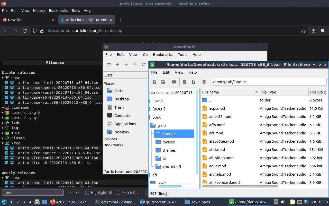Viewport: 329px width, 206px height.
Task: Open Bookmarks menu in Downloads file manager
Action: point(163,55)
